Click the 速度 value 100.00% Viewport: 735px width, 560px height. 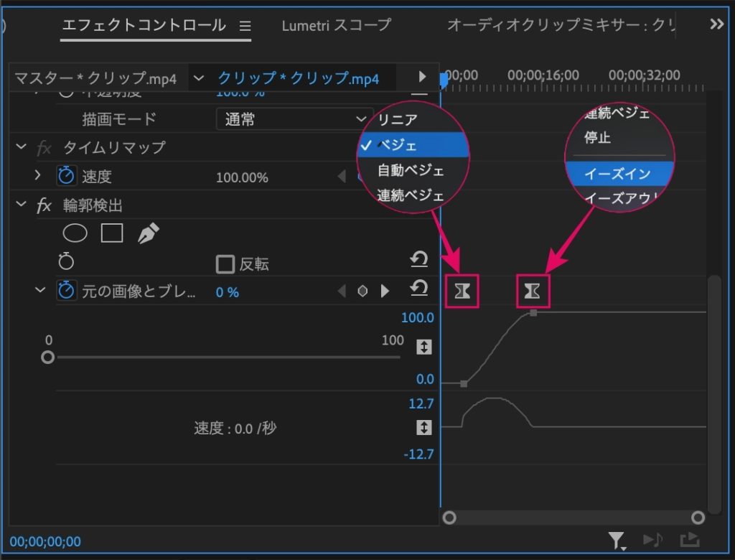[x=242, y=178]
